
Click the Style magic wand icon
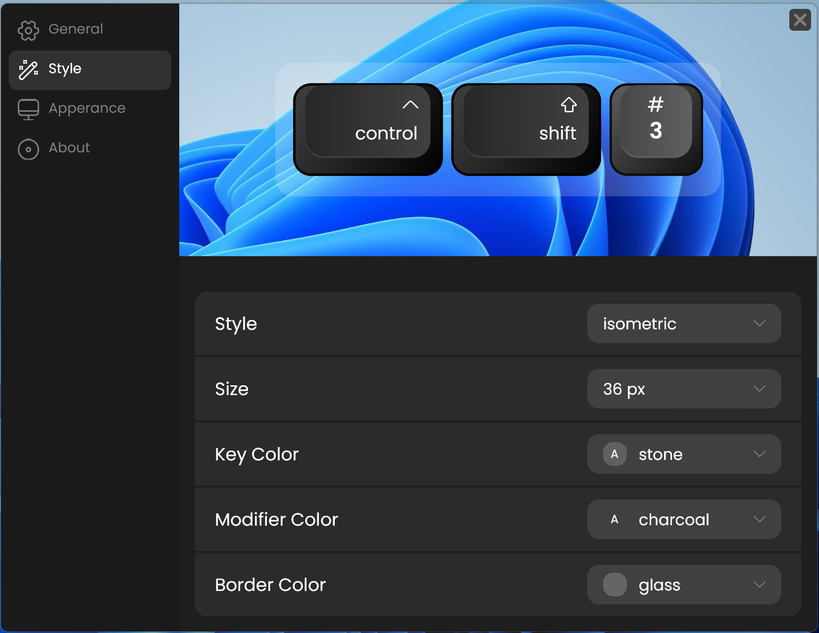coord(28,70)
